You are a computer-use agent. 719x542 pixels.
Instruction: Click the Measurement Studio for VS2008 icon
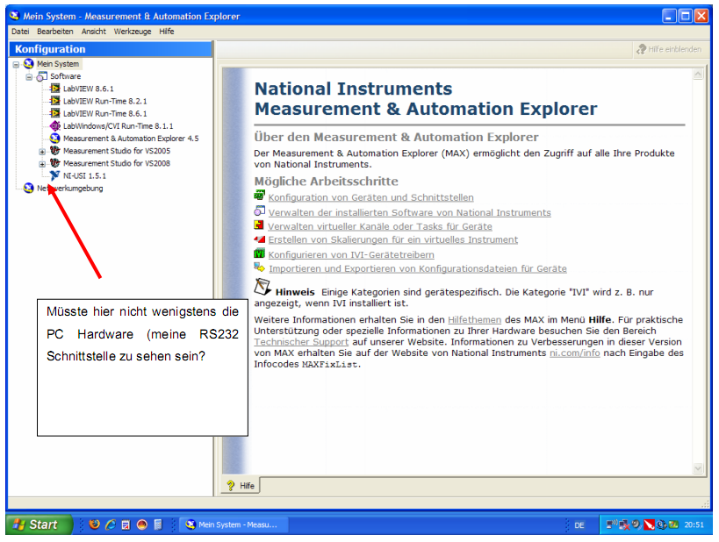tap(55, 162)
